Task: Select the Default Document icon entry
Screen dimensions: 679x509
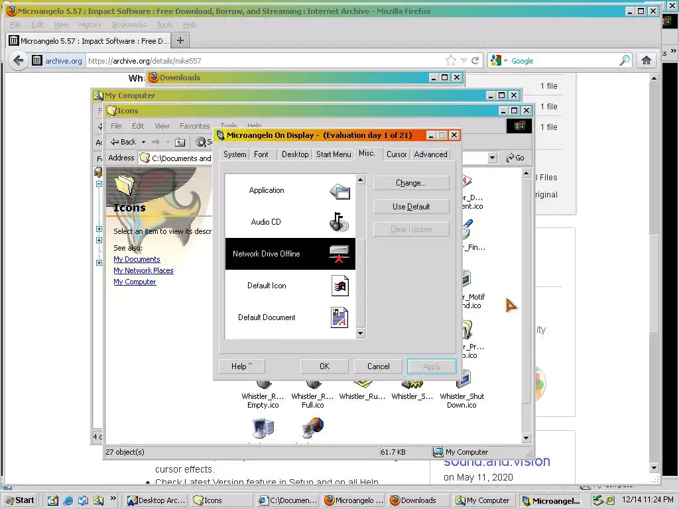Action: click(x=290, y=317)
